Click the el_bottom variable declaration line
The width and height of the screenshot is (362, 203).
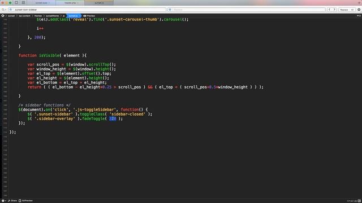pos(67,83)
